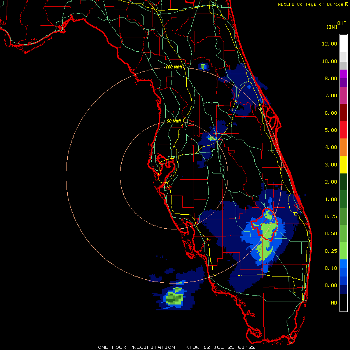Click the 6.00 legend value
This screenshot has width=350, height=350.
click(x=331, y=113)
